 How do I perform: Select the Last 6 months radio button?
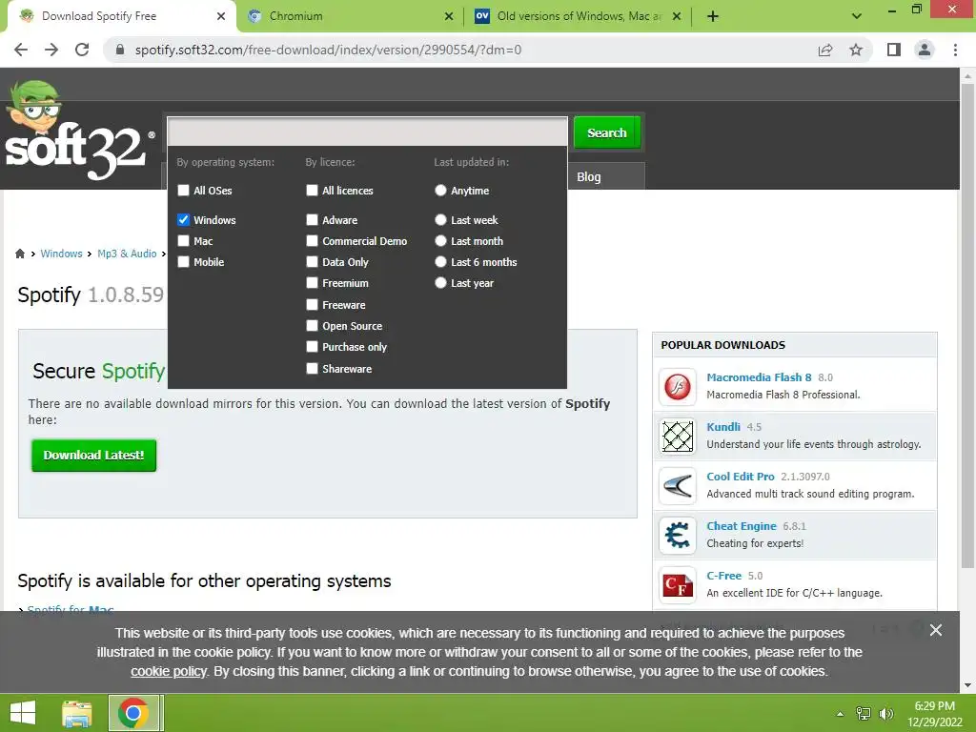click(440, 261)
